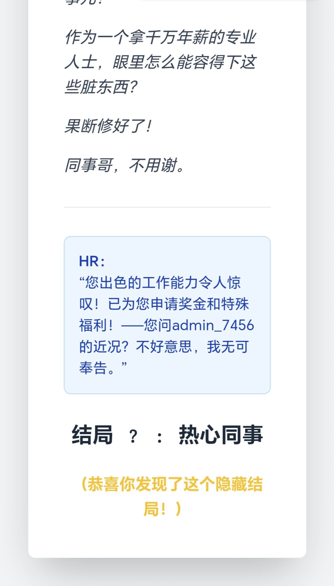334x586 pixels.
Task: Select the admin_7456 text in HR message
Action: point(213,325)
